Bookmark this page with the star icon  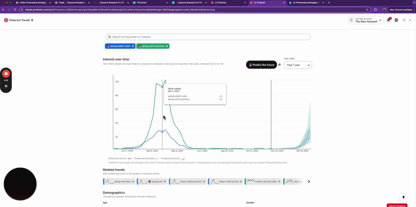coord(367,10)
